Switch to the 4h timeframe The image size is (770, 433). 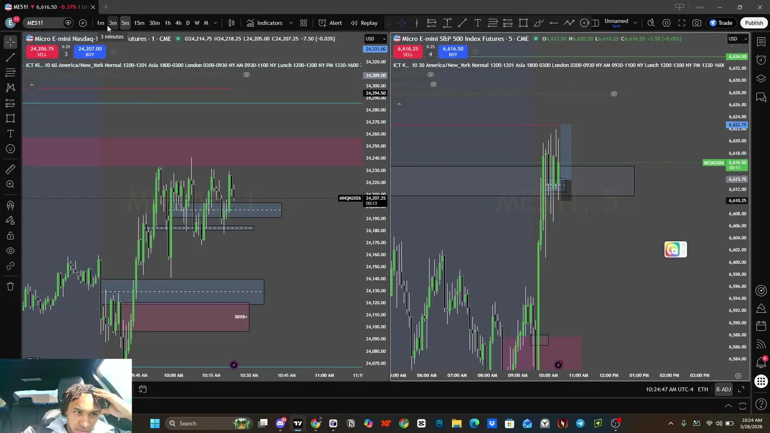pos(178,23)
